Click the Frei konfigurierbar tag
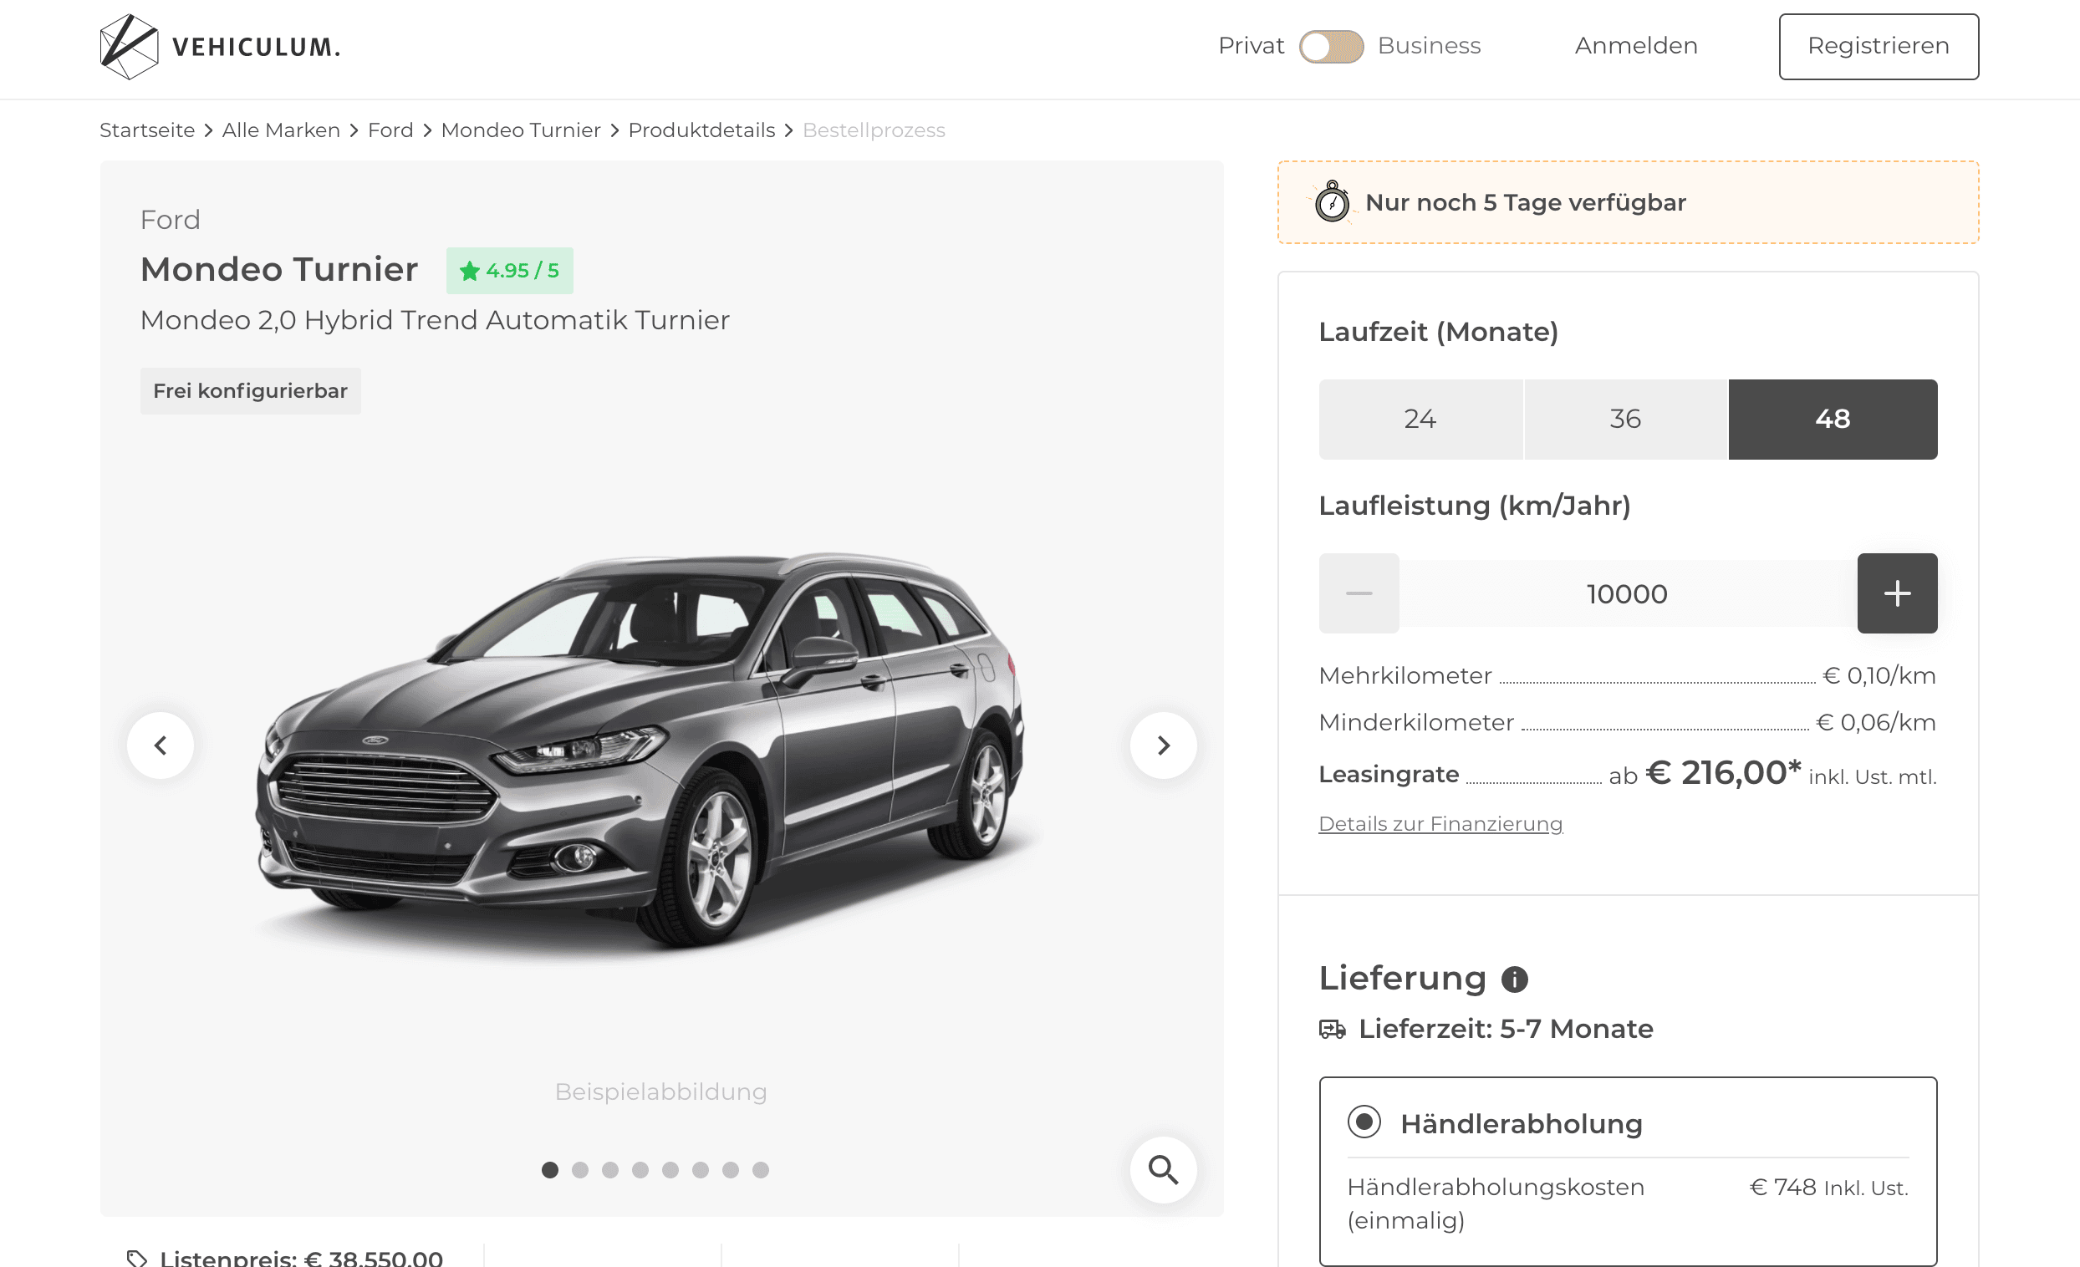2080x1267 pixels. click(x=251, y=391)
